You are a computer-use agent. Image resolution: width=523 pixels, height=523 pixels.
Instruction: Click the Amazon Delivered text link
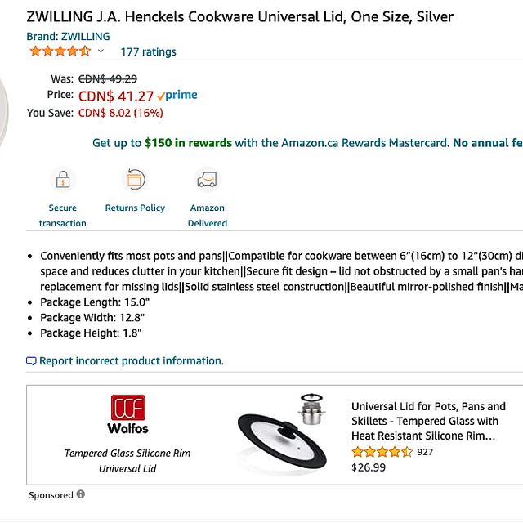[x=208, y=216]
